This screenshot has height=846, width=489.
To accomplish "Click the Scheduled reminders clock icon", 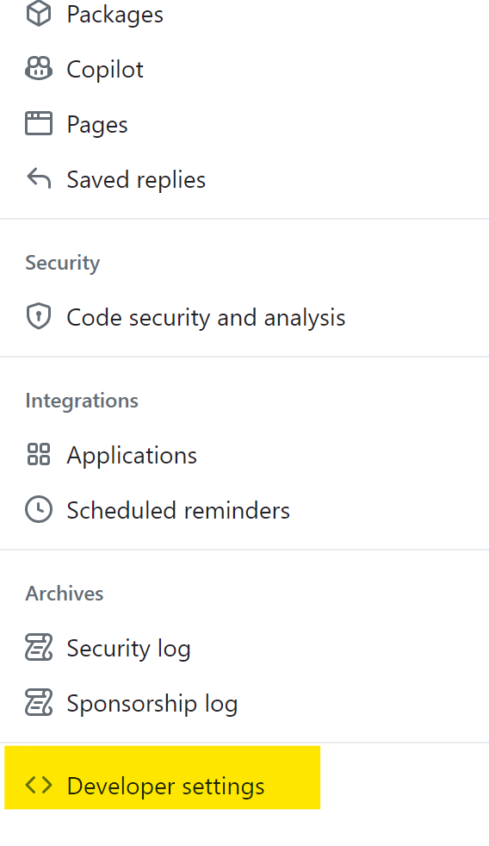I will pyautogui.click(x=39, y=509).
